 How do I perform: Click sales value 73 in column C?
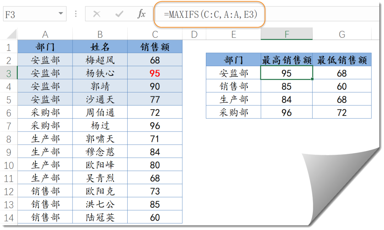(x=155, y=191)
